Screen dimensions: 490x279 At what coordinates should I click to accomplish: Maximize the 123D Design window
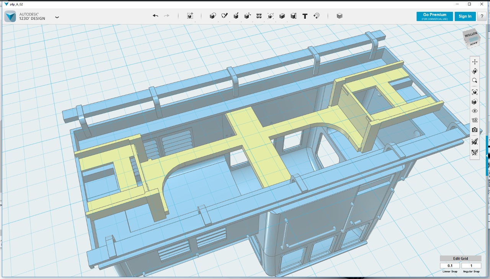coord(469,4)
